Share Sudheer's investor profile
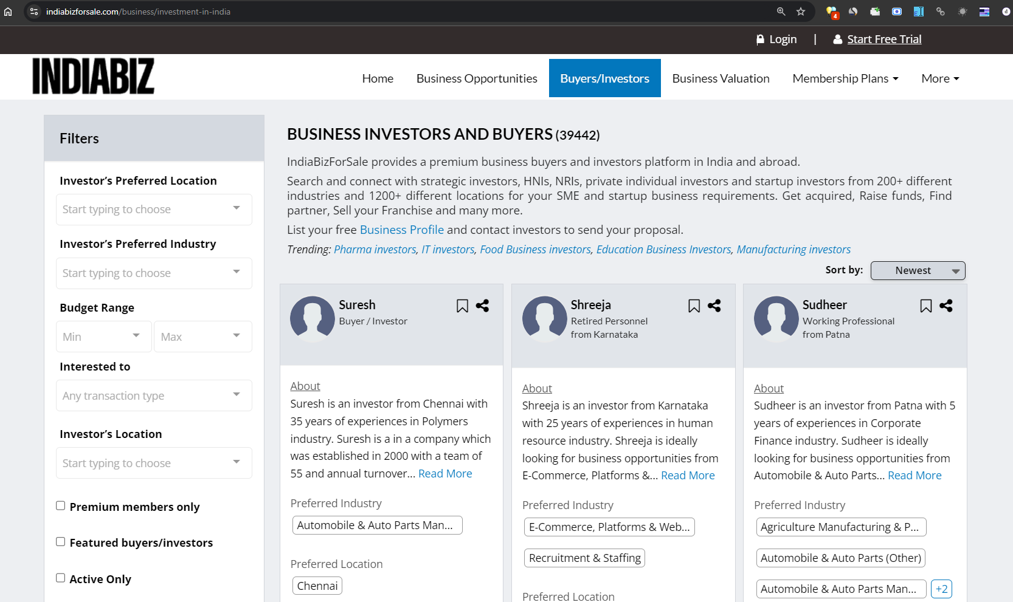This screenshot has height=602, width=1013. tap(946, 306)
